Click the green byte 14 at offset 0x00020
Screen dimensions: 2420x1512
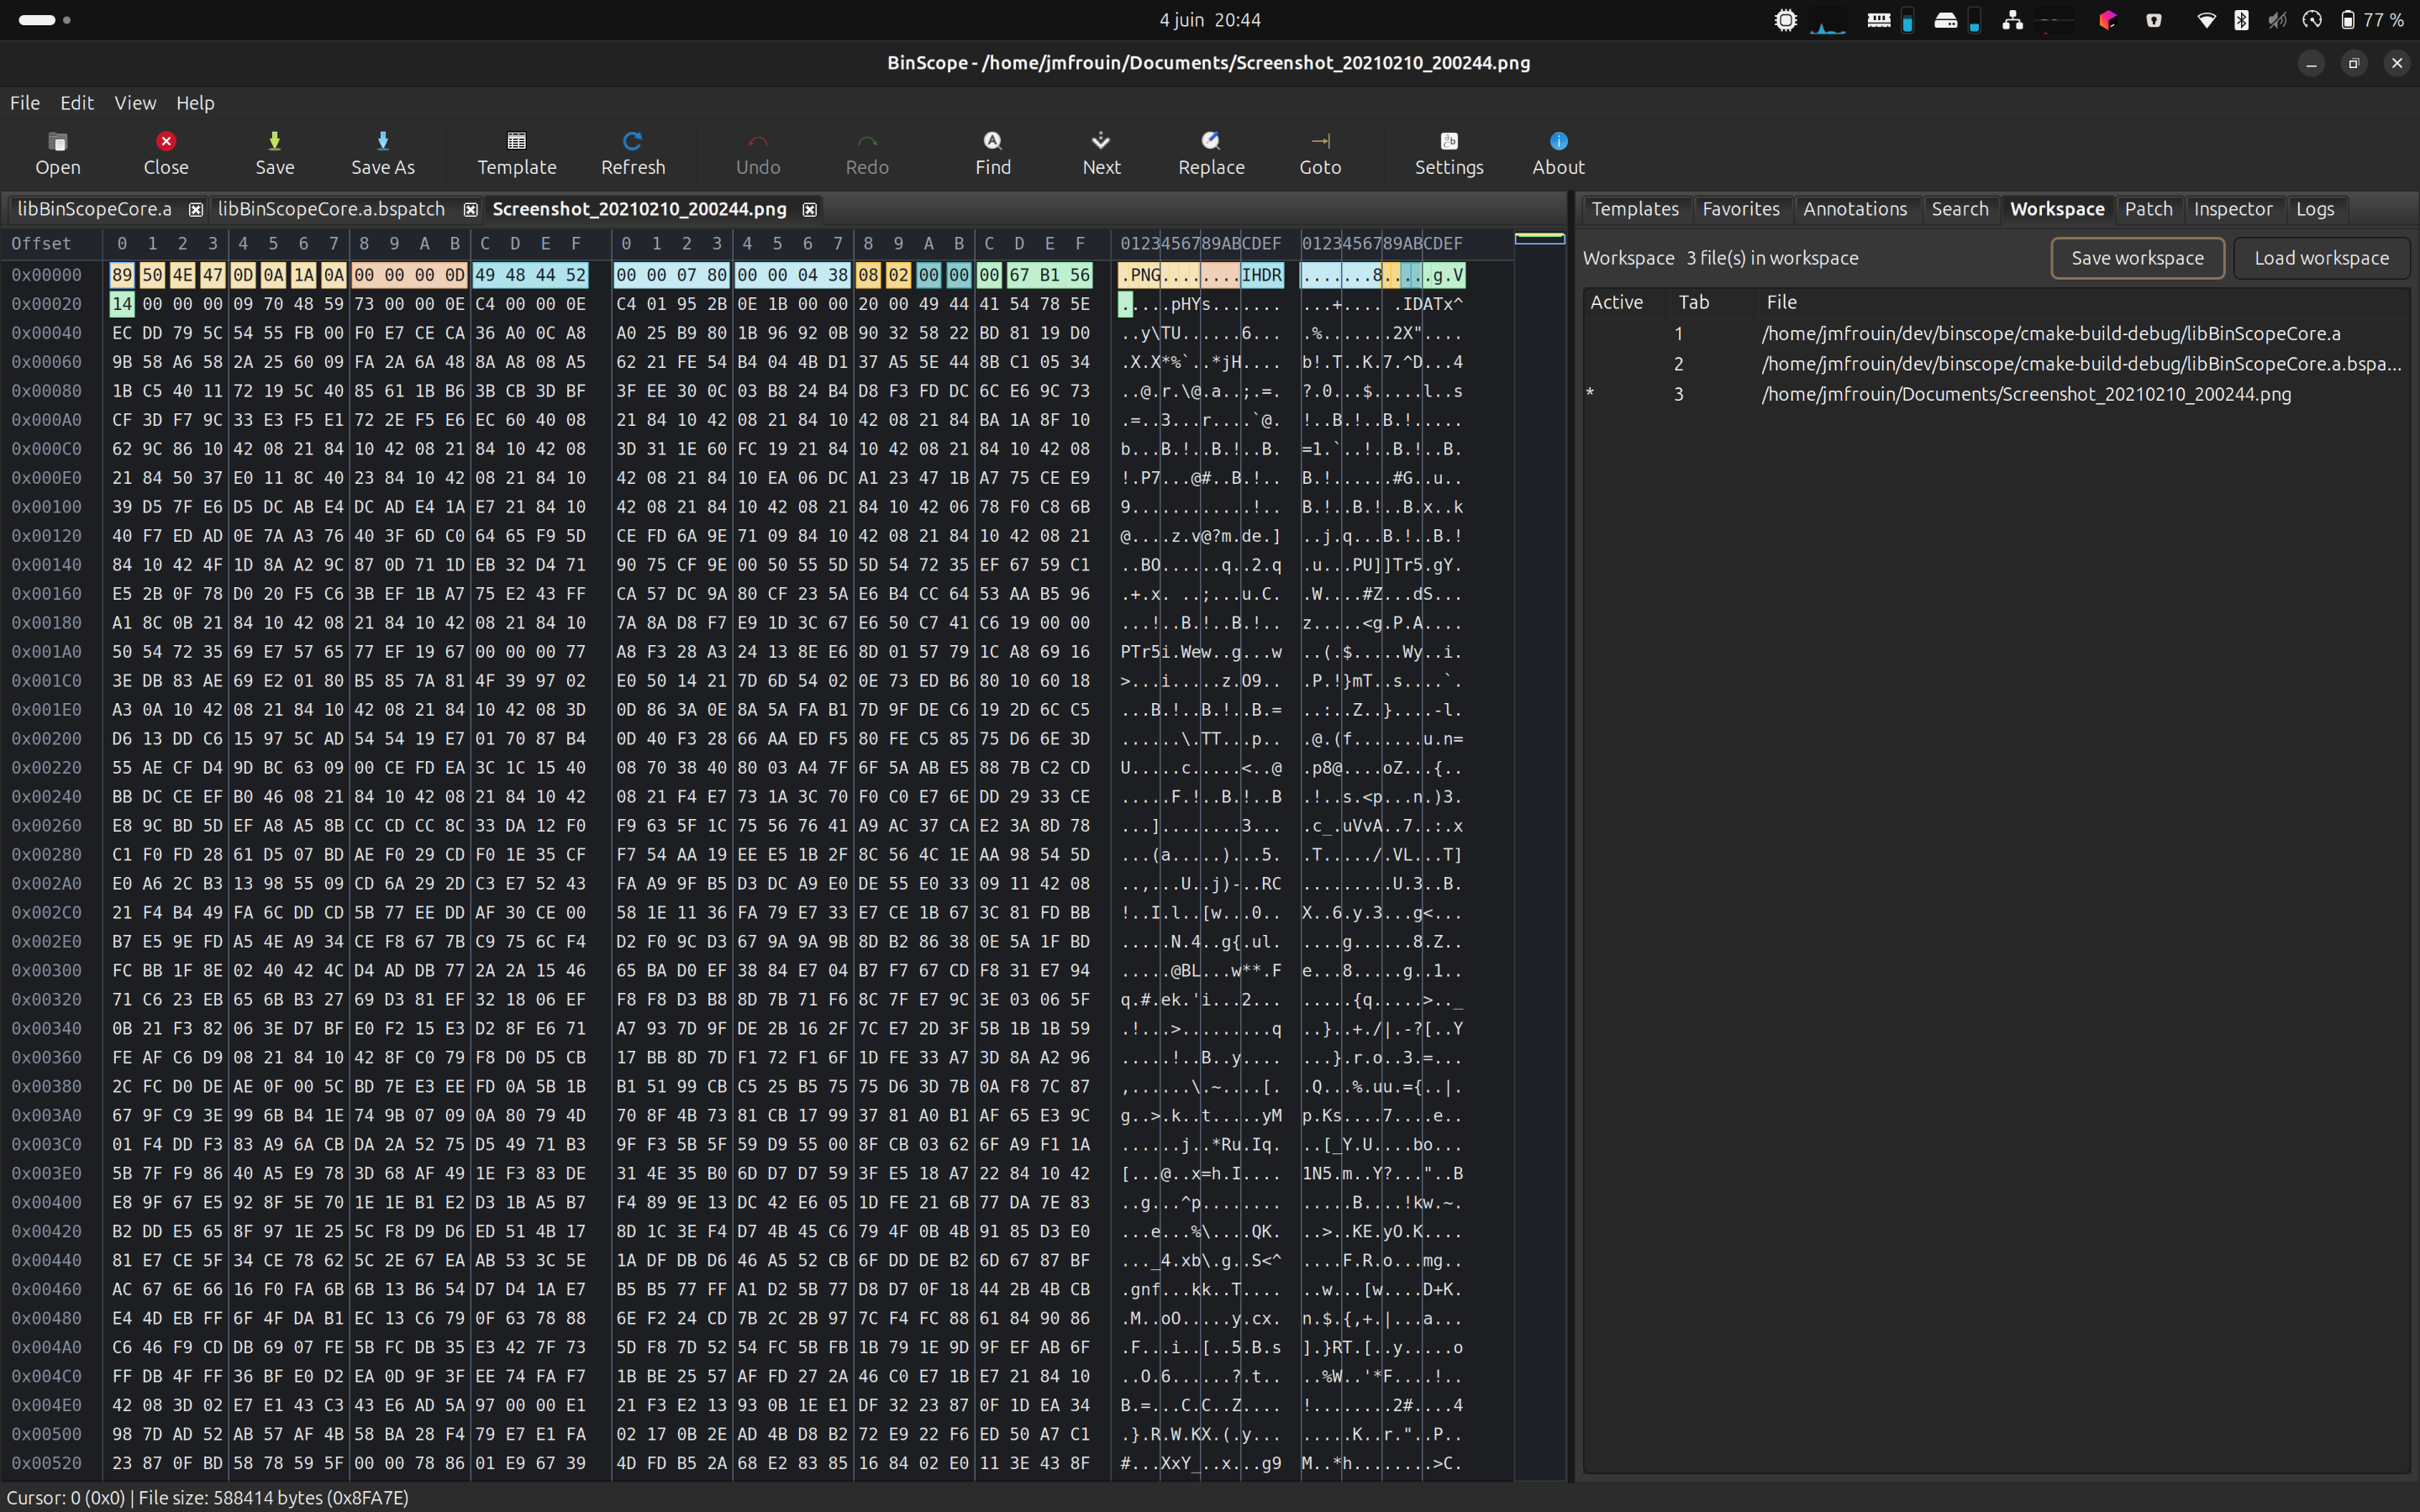tap(122, 304)
